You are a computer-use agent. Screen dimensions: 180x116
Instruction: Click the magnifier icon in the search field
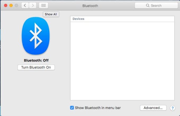tap(148, 5)
